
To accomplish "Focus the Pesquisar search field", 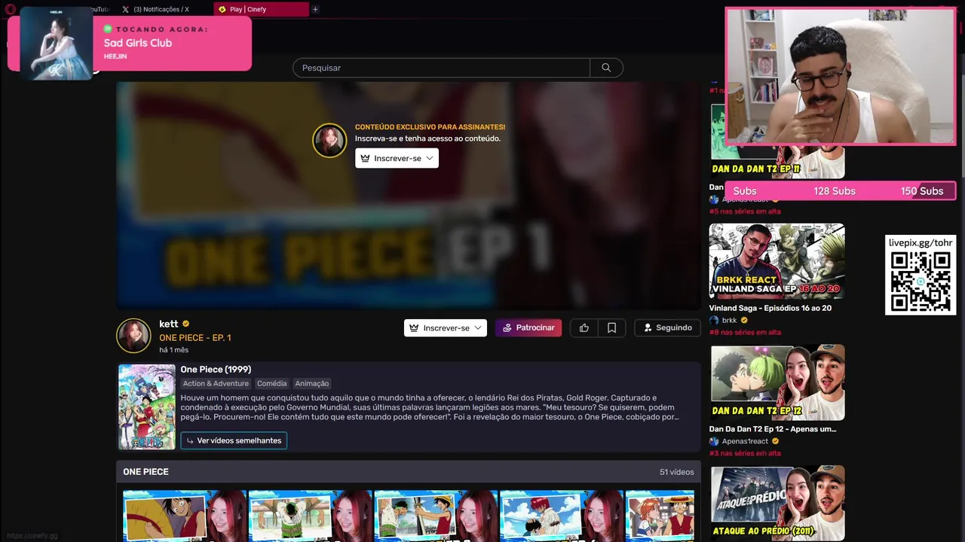I will point(441,68).
